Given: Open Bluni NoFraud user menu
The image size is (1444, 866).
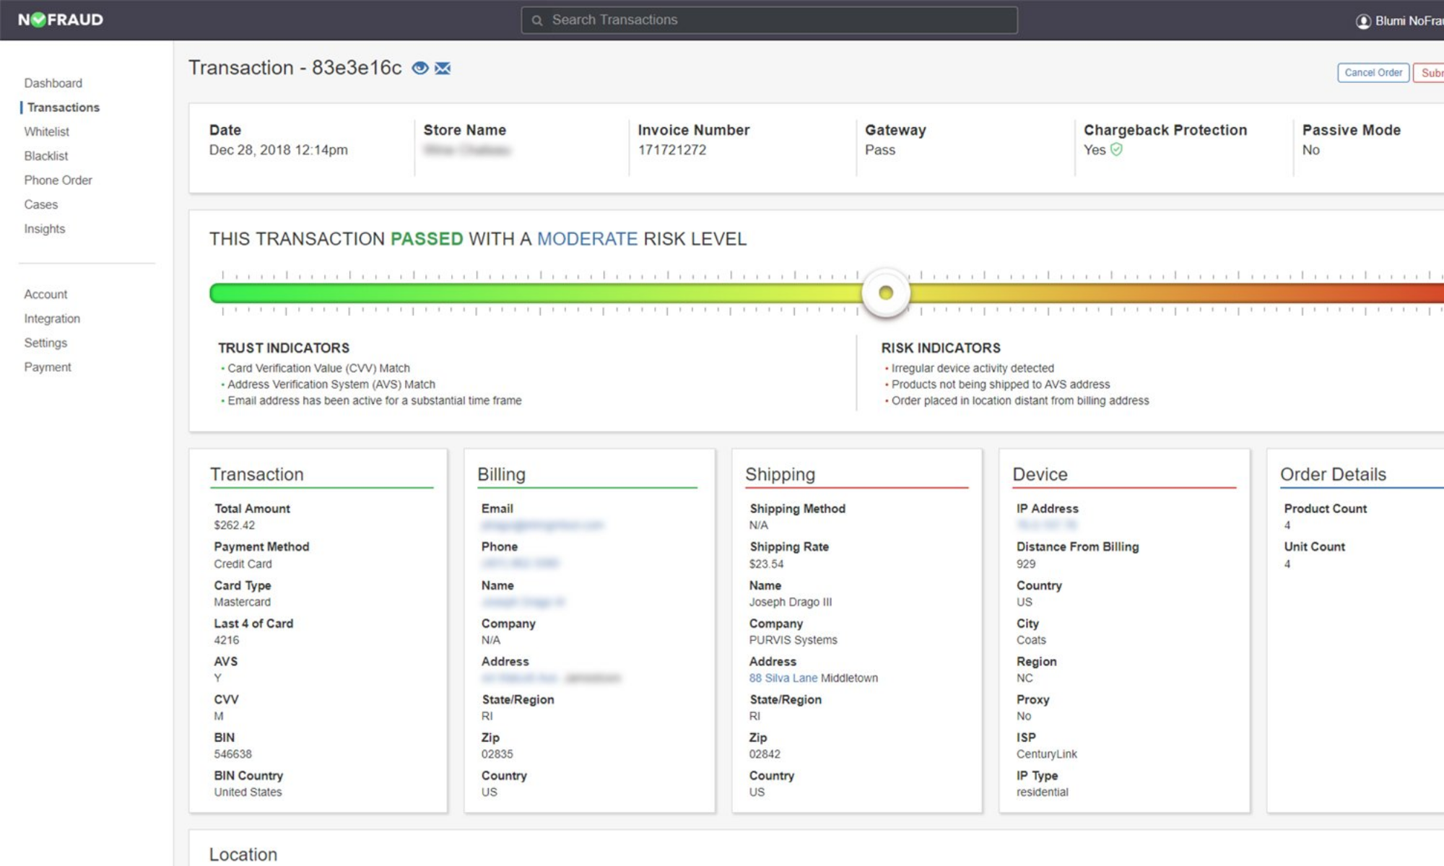Looking at the screenshot, I should coord(1408,21).
